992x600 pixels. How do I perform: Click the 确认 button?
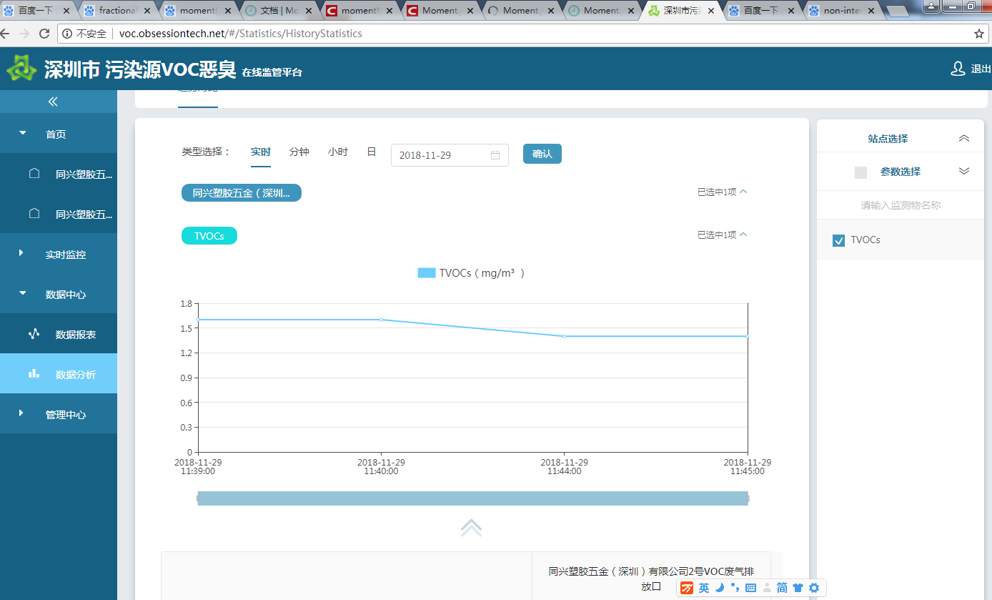tap(542, 154)
